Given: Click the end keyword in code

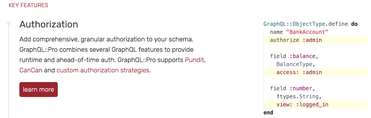Looking at the screenshot, I should pos(268,112).
